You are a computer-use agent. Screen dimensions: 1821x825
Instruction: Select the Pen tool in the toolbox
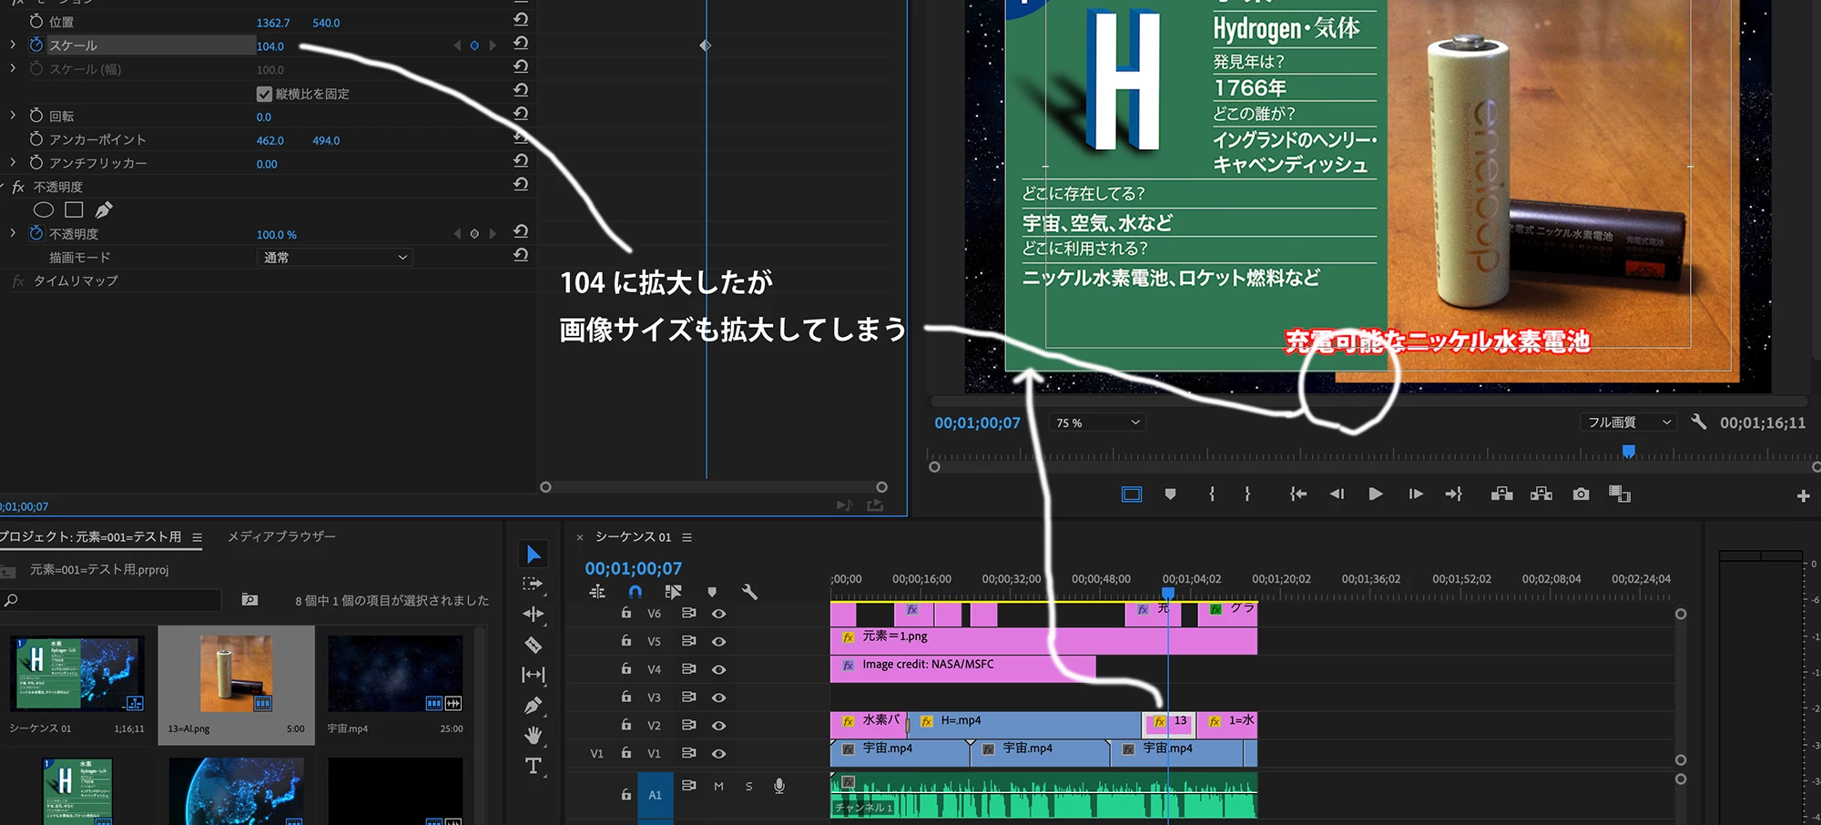[x=534, y=705]
